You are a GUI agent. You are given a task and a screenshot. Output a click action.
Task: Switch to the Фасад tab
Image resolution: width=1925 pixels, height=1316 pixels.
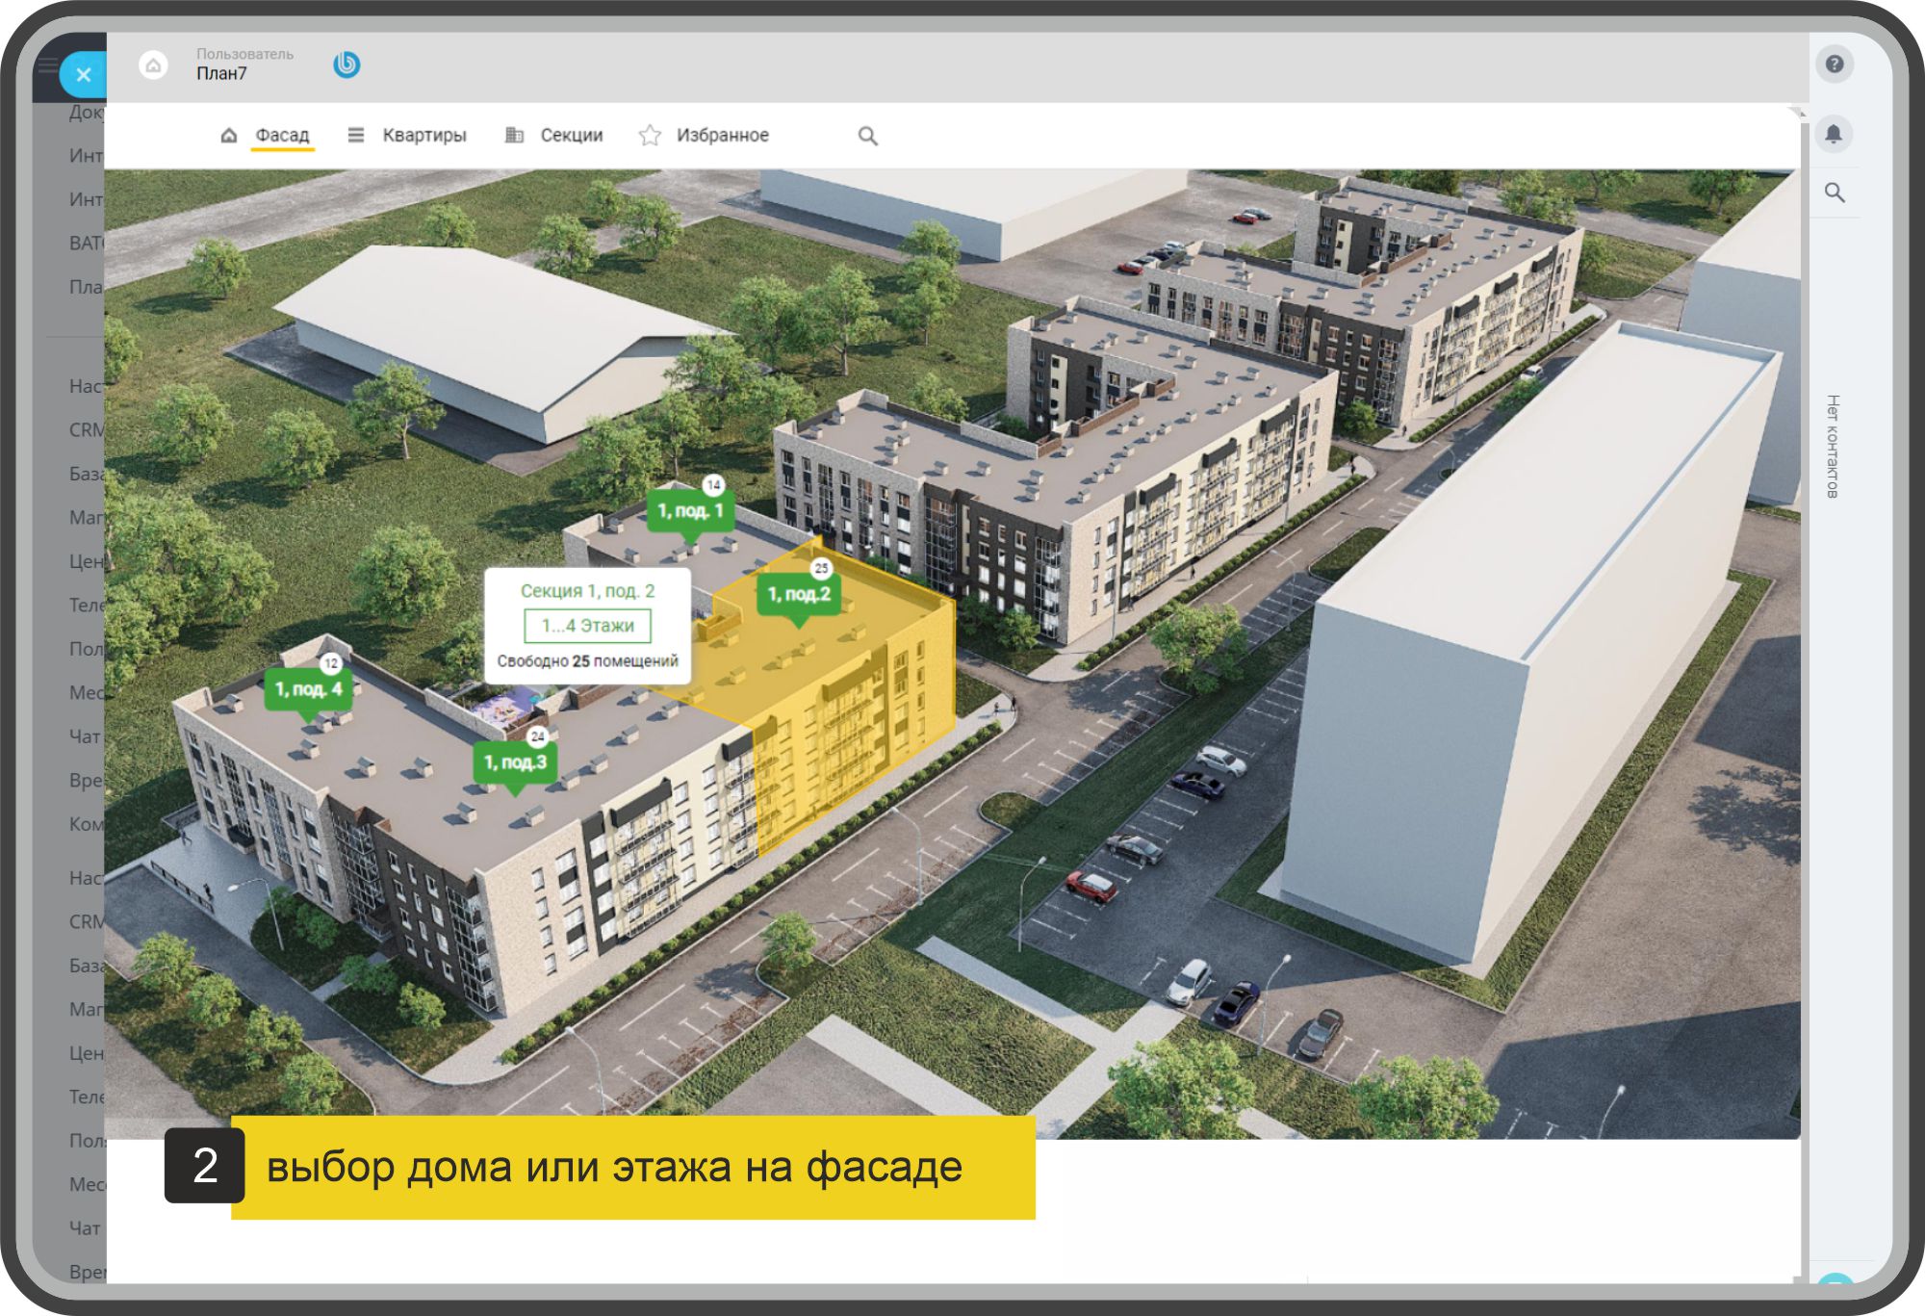coord(282,136)
